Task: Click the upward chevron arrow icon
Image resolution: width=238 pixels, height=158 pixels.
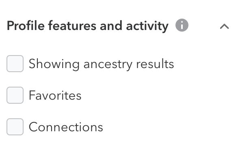Action: tap(224, 26)
